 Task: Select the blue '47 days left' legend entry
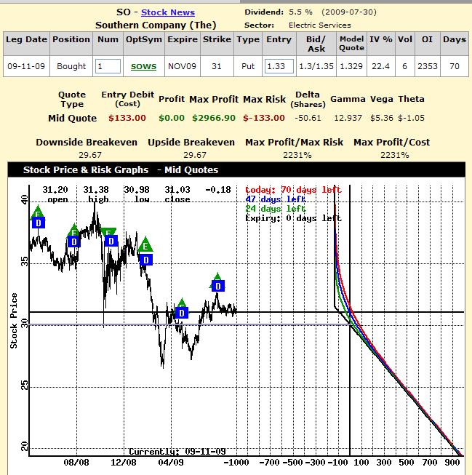pos(275,199)
